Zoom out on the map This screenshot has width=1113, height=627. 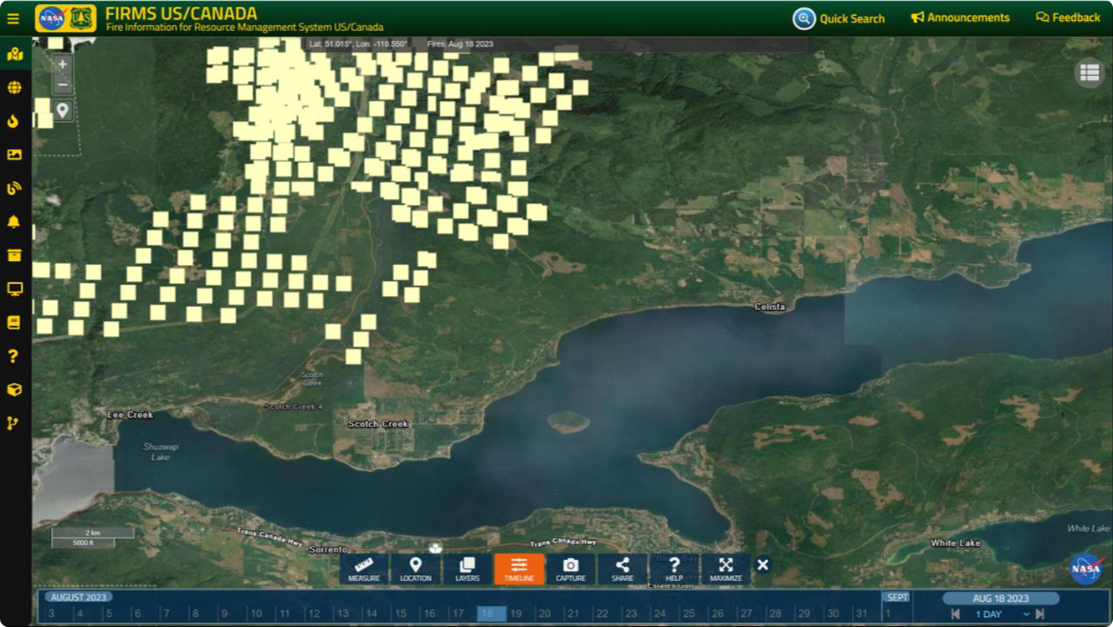(x=63, y=84)
